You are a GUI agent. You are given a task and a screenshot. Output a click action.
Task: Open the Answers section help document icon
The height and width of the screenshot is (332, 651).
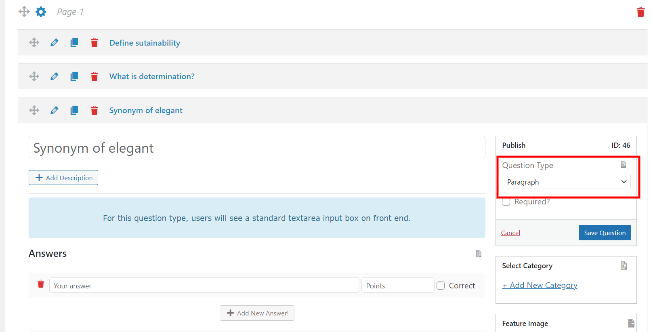tap(479, 254)
